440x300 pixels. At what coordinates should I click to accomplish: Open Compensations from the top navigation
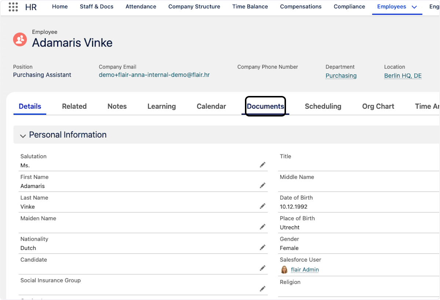pos(301,7)
